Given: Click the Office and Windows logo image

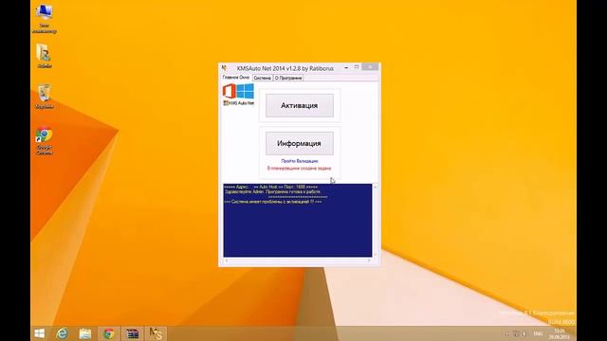Looking at the screenshot, I should point(238,95).
